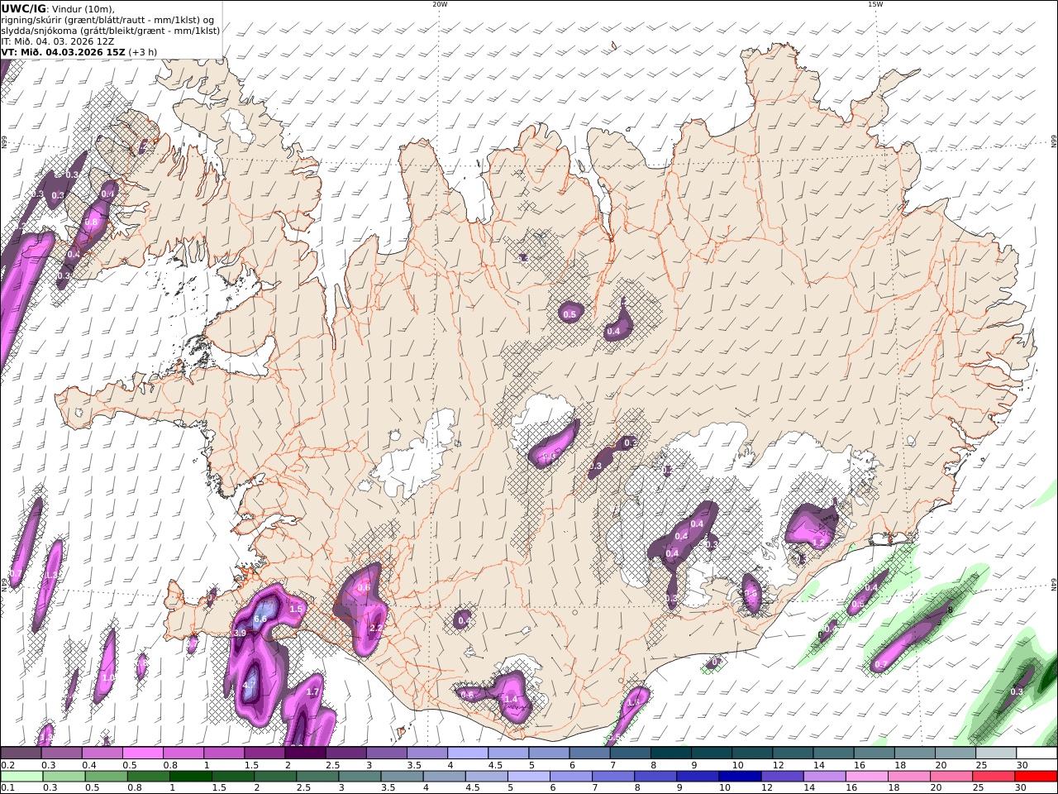This screenshot has width=1058, height=794.
Task: Click the '12' label under the rain scale
Action: pyautogui.click(x=768, y=788)
